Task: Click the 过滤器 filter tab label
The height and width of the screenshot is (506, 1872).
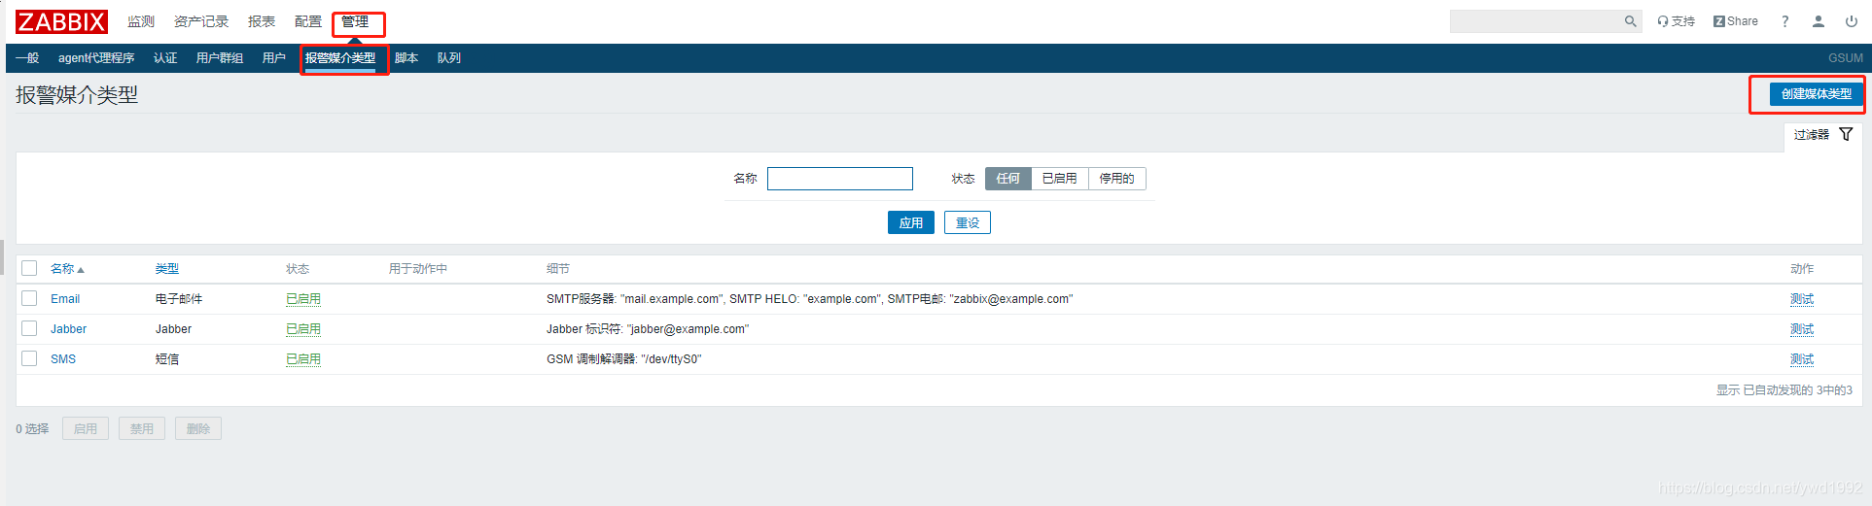Action: [1812, 135]
